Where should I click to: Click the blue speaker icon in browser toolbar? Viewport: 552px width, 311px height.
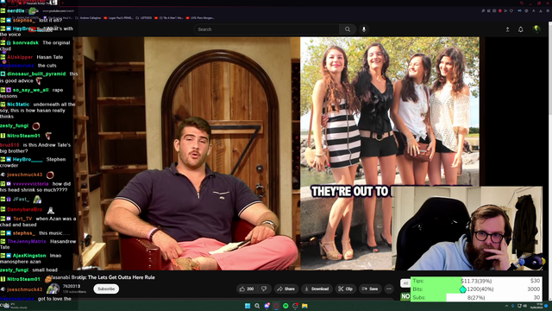(x=520, y=11)
